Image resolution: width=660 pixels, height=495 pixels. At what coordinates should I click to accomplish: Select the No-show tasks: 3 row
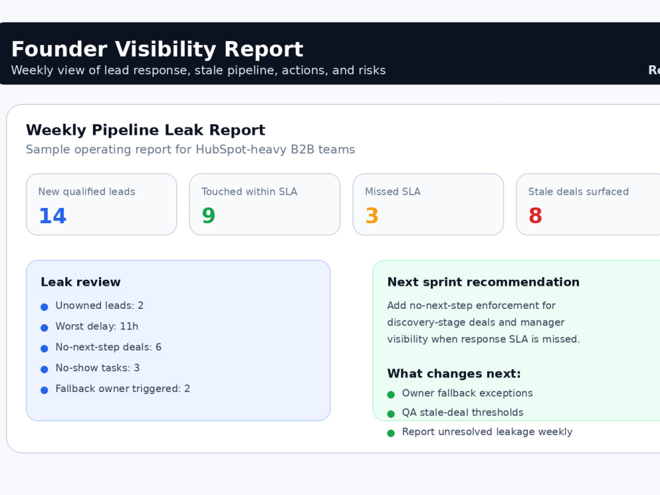pos(90,368)
